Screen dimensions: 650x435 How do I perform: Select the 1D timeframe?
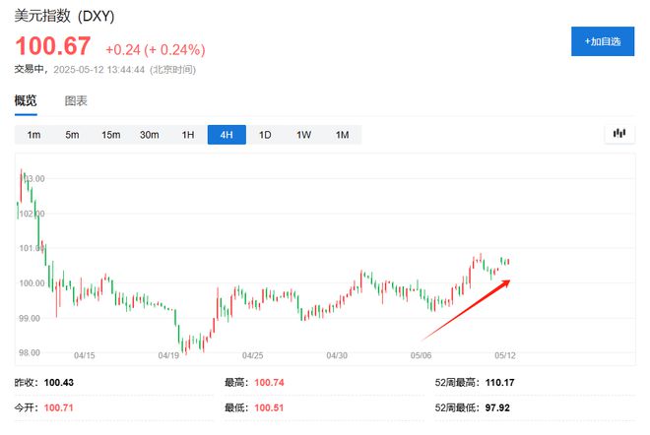(265, 135)
